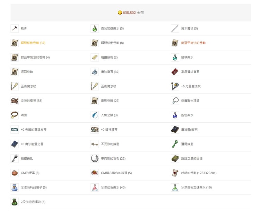Select the 魔法寶石 (32) crystal icon

95,72
